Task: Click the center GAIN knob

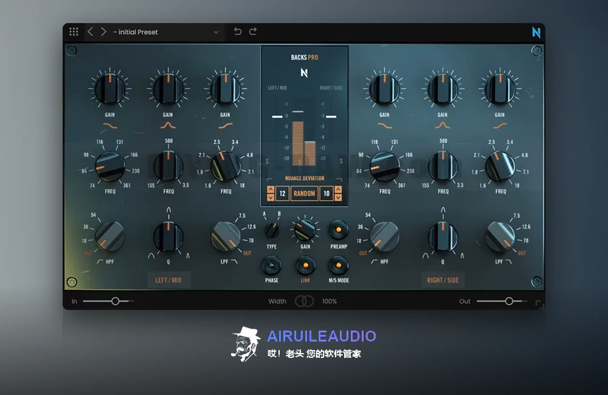Action: [305, 229]
